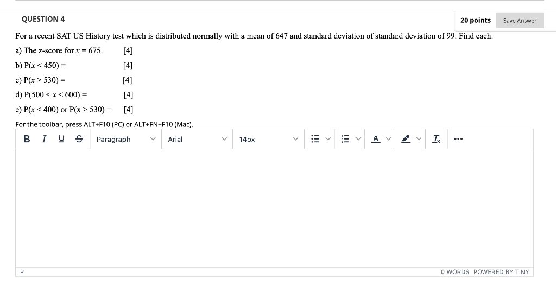This screenshot has width=556, height=291.
Task: Expand numbered list style arrow
Action: click(358, 139)
